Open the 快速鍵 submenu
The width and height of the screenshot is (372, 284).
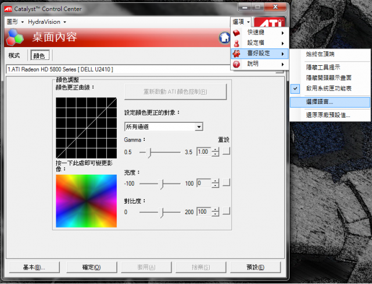click(x=260, y=33)
